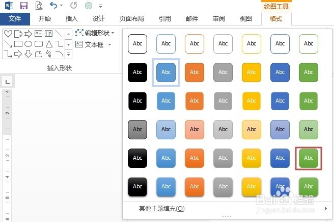This screenshot has width=334, height=222.
Task: Apply pale blue subtle-effect Abc style
Action: point(166,130)
